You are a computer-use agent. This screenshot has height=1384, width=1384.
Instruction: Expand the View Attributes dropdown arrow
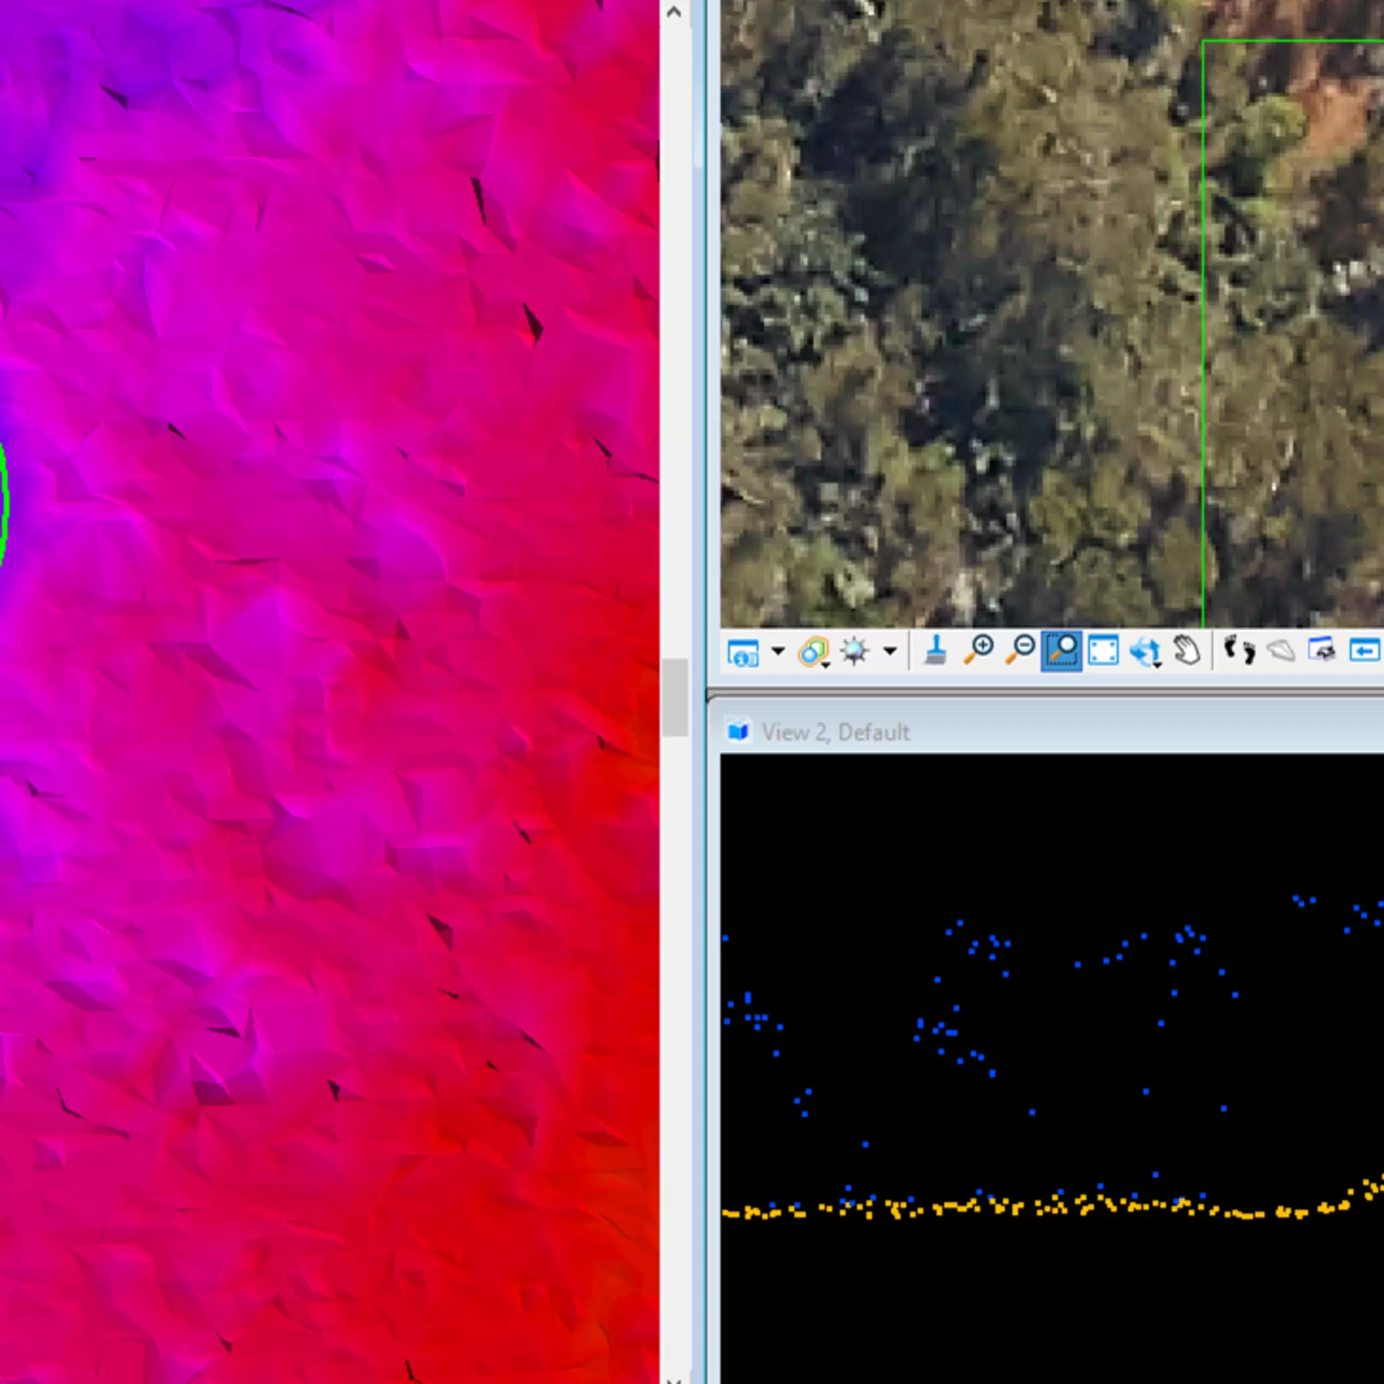777,651
